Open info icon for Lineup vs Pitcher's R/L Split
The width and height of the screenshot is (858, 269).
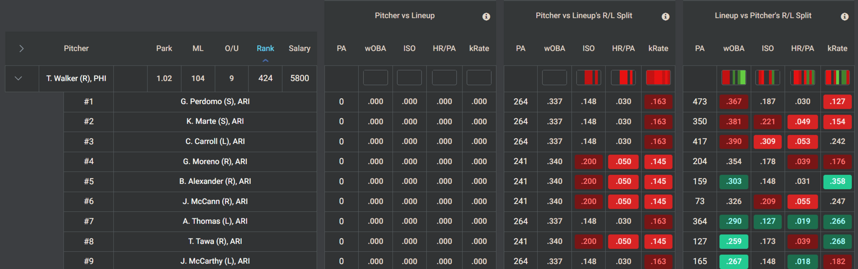tap(845, 17)
